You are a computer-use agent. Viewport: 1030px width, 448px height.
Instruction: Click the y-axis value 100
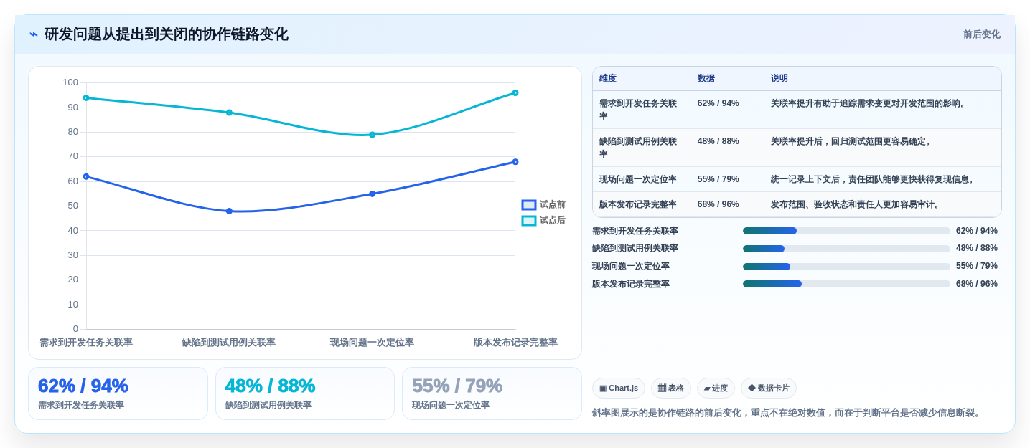[70, 82]
